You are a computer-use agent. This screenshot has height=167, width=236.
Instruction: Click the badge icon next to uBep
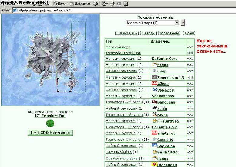coord(155,71)
